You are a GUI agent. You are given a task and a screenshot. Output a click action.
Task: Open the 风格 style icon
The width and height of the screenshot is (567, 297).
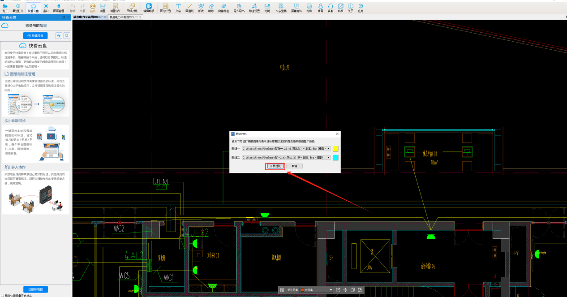pyautogui.click(x=340, y=7)
